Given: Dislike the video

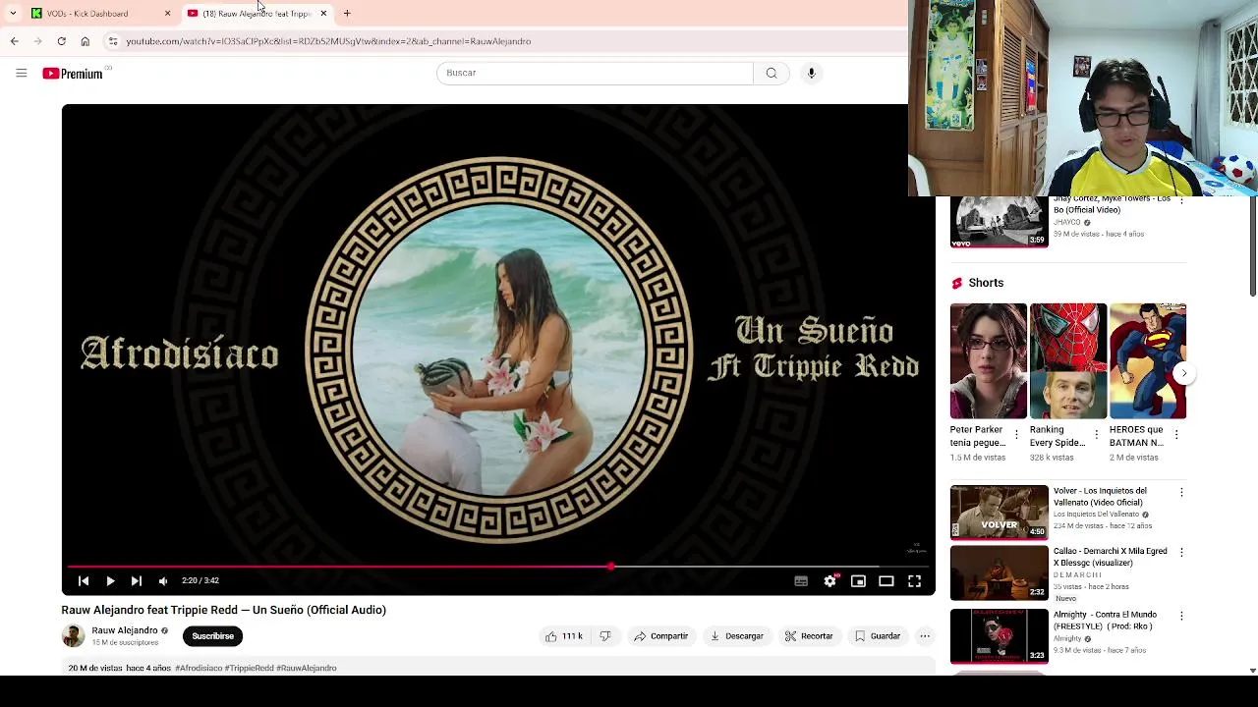Looking at the screenshot, I should pos(605,636).
